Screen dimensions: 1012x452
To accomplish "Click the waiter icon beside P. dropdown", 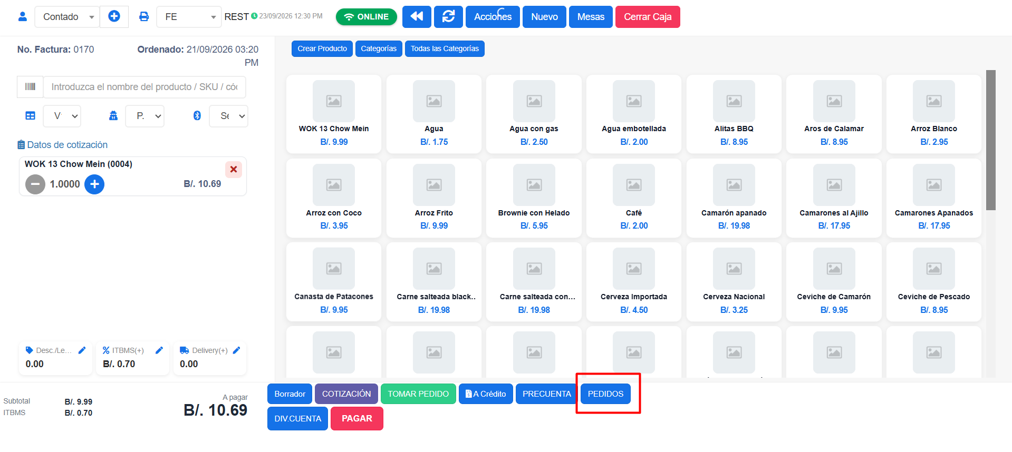I will (x=113, y=115).
